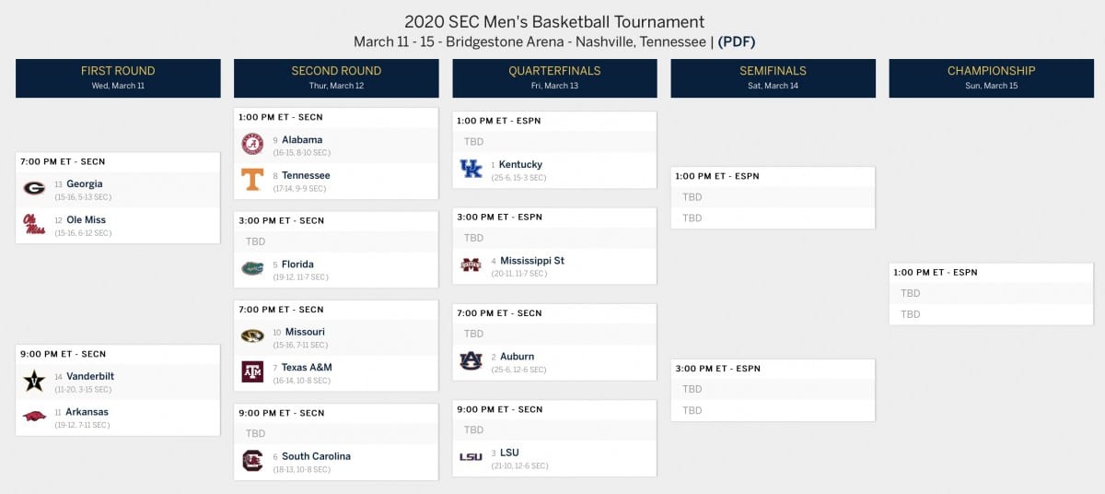Click the LSU logo
This screenshot has width=1105, height=494.
471,457
